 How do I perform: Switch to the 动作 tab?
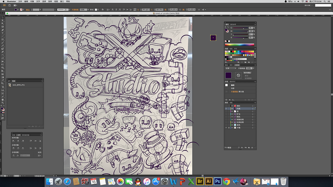click(9, 81)
